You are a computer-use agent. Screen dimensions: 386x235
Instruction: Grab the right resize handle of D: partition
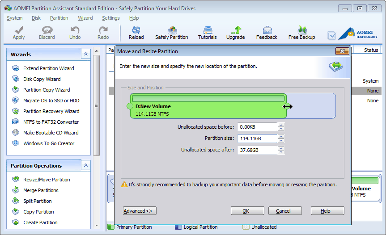point(286,106)
